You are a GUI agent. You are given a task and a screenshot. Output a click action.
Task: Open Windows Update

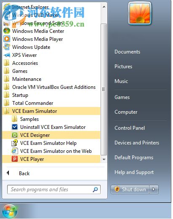tap(51, 47)
